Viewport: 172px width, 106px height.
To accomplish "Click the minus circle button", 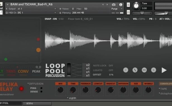I will tap(144, 70).
